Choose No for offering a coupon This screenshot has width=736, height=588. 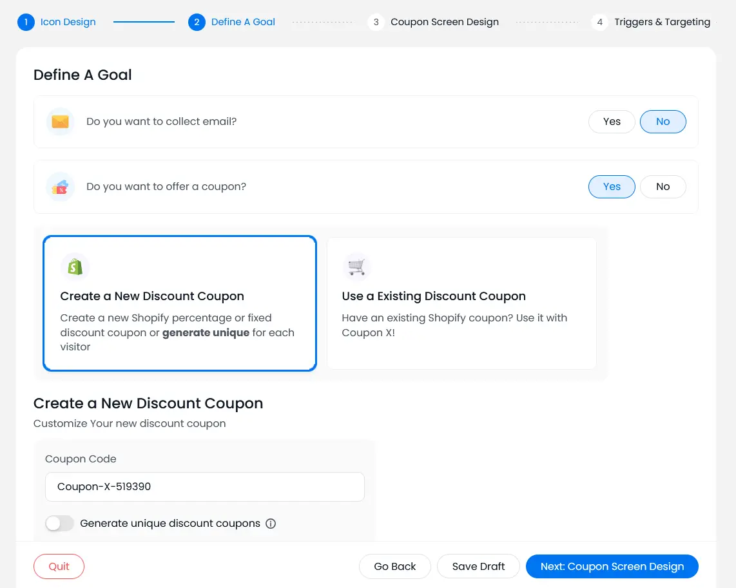[x=663, y=187]
